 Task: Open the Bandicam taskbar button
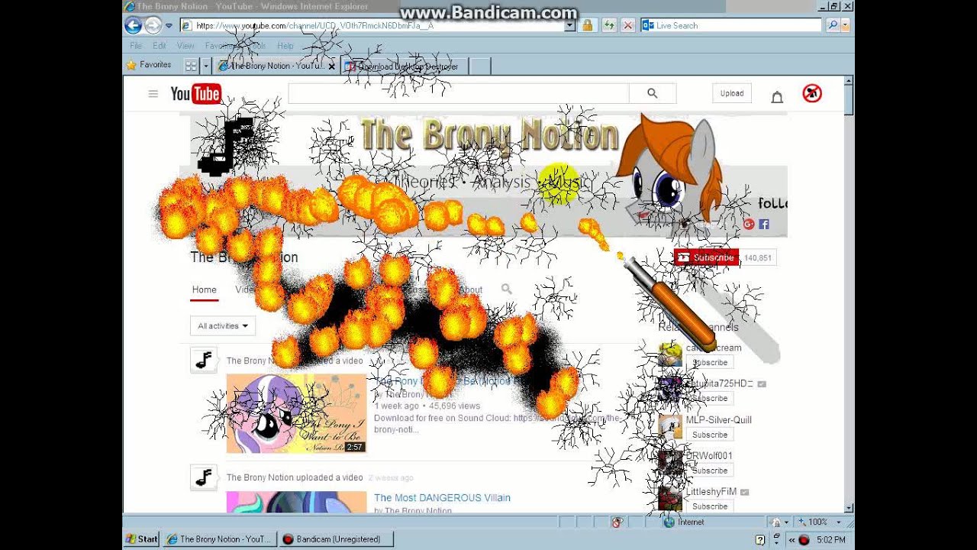pyautogui.click(x=336, y=539)
